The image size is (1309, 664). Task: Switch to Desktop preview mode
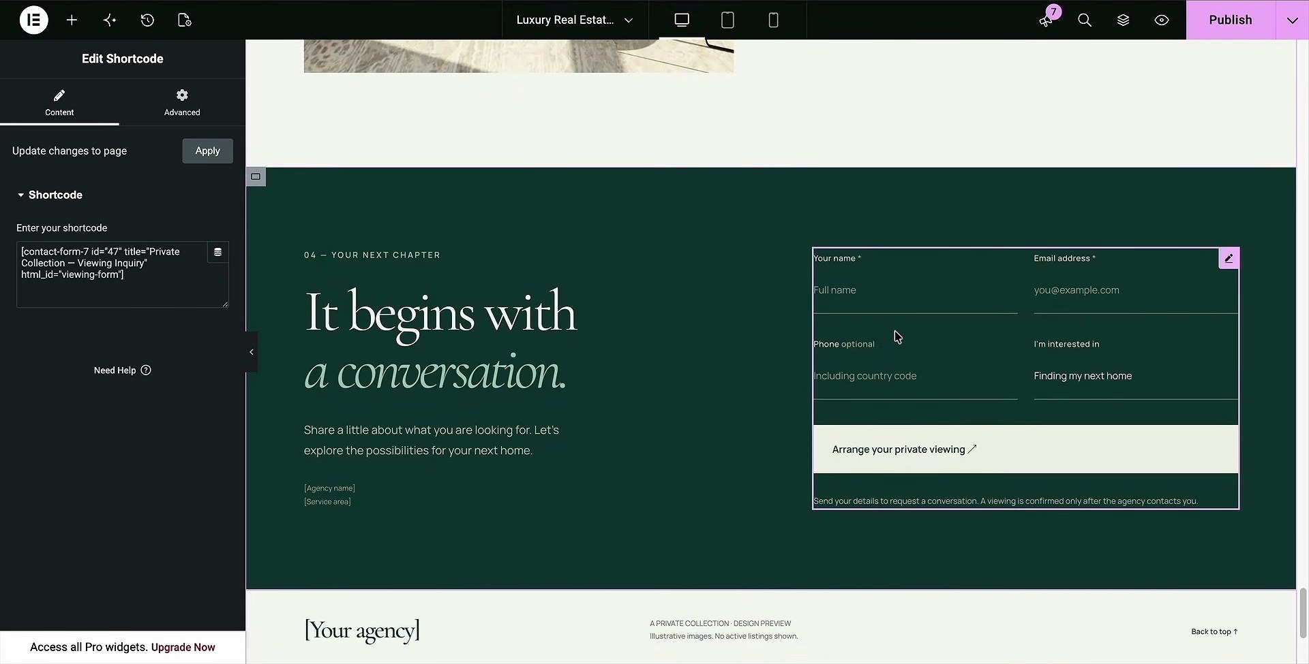682,20
